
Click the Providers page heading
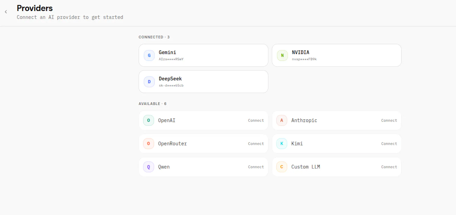point(35,8)
